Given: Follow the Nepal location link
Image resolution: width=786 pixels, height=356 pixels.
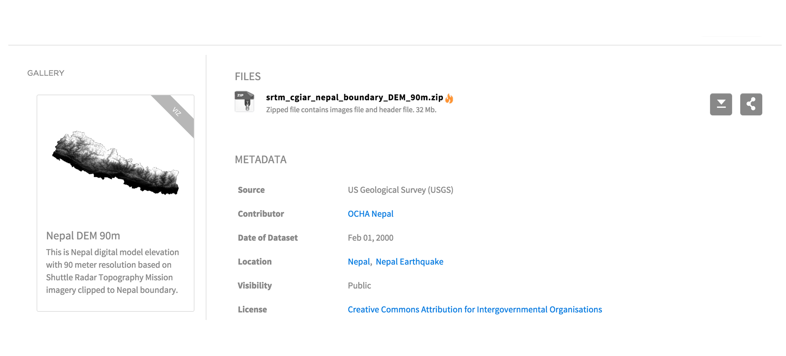Looking at the screenshot, I should (359, 262).
